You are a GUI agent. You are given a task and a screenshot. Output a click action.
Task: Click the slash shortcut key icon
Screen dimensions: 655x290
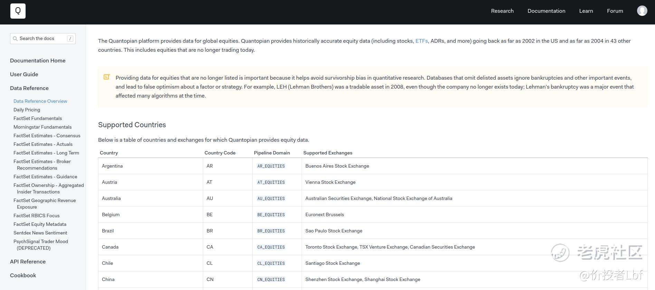coord(70,39)
